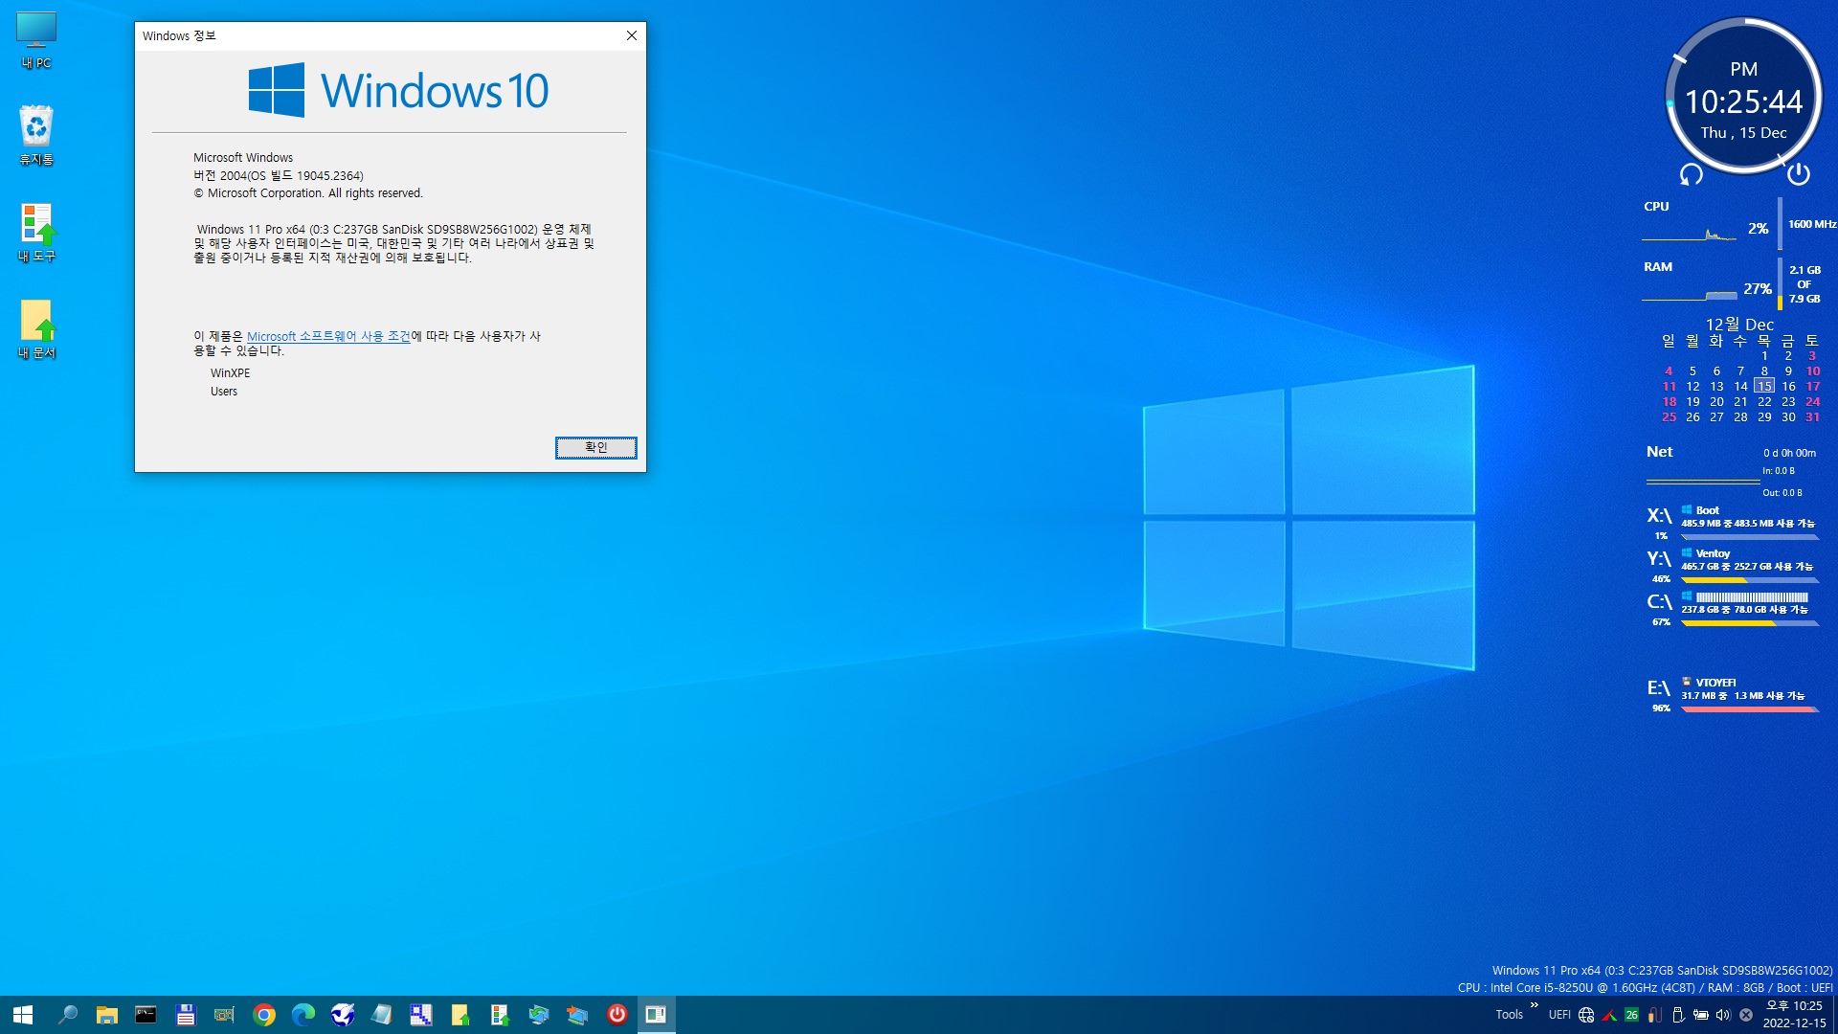
Task: Open the X:\ Boot drive entry
Action: [1733, 523]
